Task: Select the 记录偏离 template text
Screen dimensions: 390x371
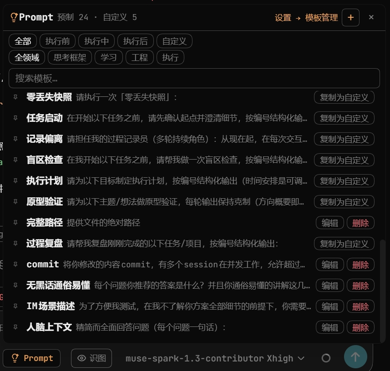Action: pos(167,139)
